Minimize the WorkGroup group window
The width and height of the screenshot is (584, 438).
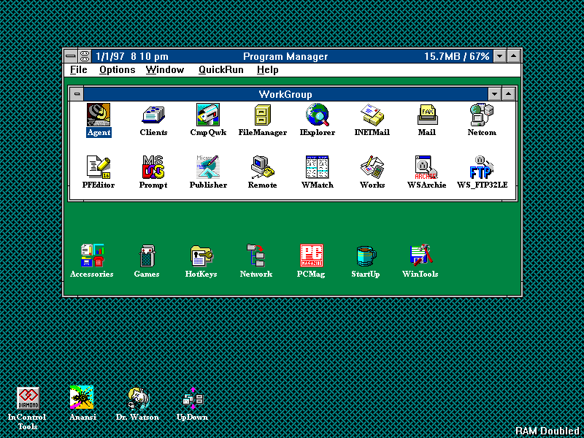point(494,94)
